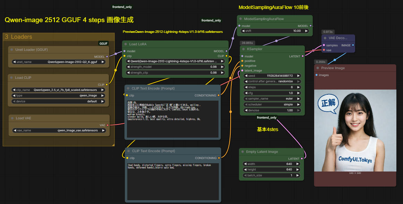Collapse the Empty Latent Image node dot
The image size is (403, 204).
point(242,152)
